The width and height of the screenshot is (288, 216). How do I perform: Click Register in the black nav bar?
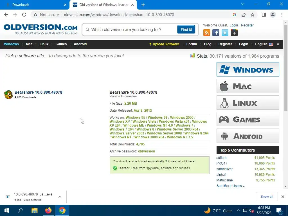click(x=225, y=44)
